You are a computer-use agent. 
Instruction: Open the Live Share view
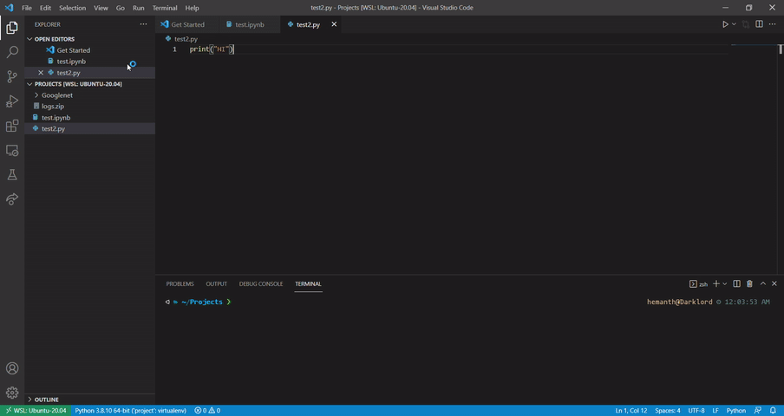click(12, 199)
